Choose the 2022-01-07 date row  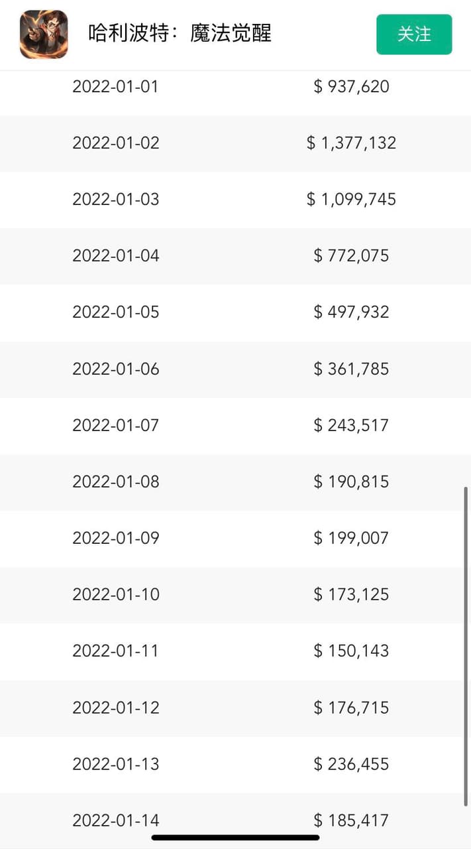[x=115, y=425]
